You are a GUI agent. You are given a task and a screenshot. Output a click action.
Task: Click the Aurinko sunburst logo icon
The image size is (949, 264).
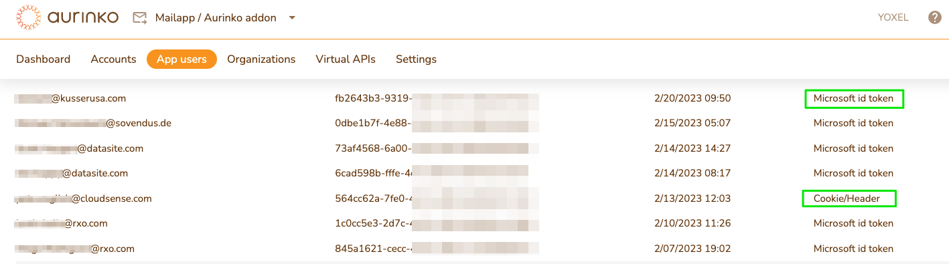(x=27, y=17)
